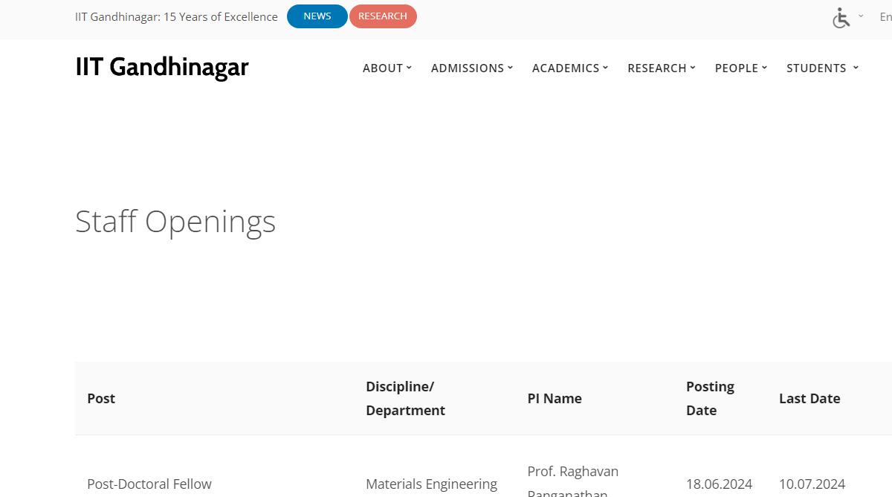
Task: Click the red RESEARCH pill button
Action: click(x=383, y=16)
